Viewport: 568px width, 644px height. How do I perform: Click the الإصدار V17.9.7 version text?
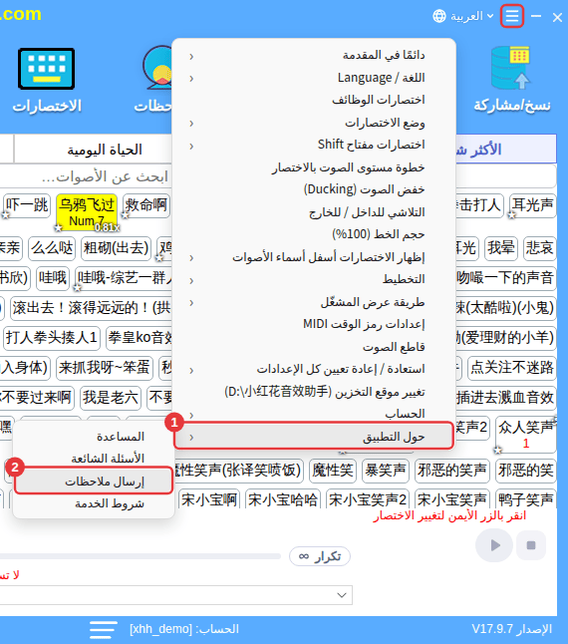pyautogui.click(x=511, y=629)
